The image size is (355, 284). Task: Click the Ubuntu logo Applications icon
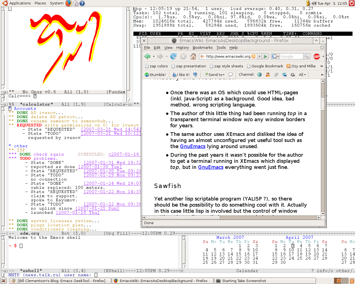coord(6,3)
